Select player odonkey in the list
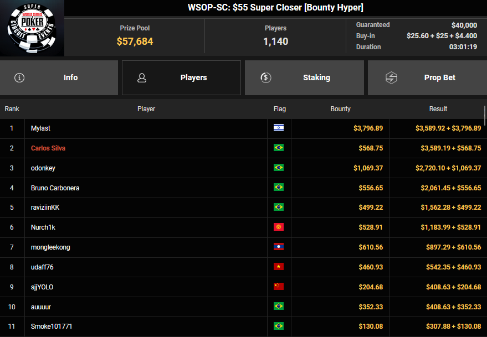The width and height of the screenshot is (487, 337). click(43, 168)
